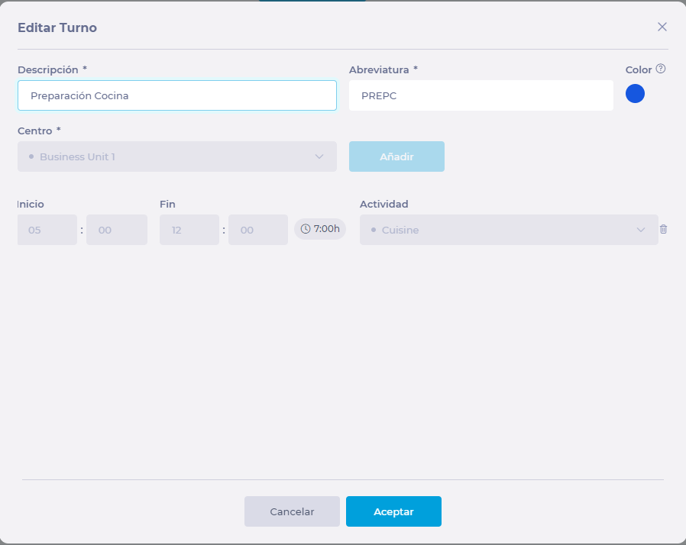686x545 pixels.
Task: Pick the blue shift color swatch
Action: pyautogui.click(x=635, y=94)
